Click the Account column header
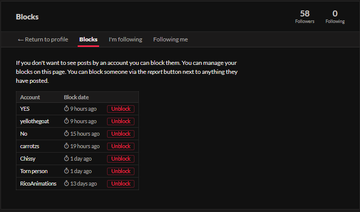The image size is (360, 212). [x=30, y=97]
